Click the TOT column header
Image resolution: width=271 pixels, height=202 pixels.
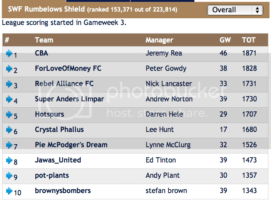point(249,40)
